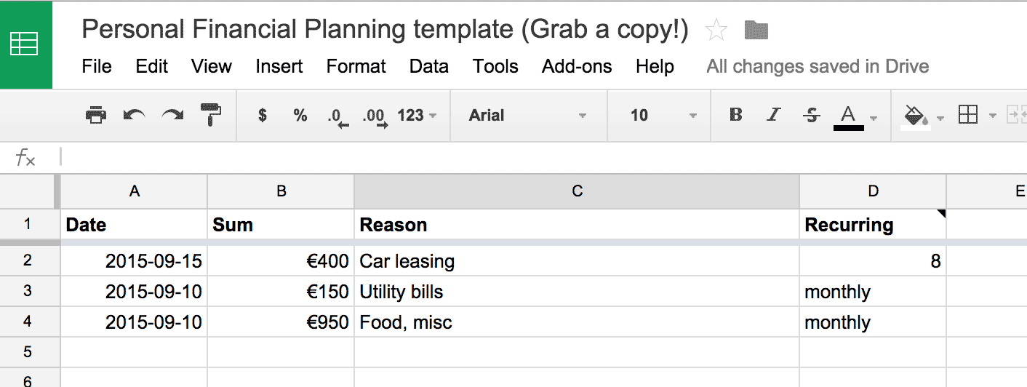Image resolution: width=1027 pixels, height=387 pixels.
Task: Undo the last action
Action: [x=134, y=115]
